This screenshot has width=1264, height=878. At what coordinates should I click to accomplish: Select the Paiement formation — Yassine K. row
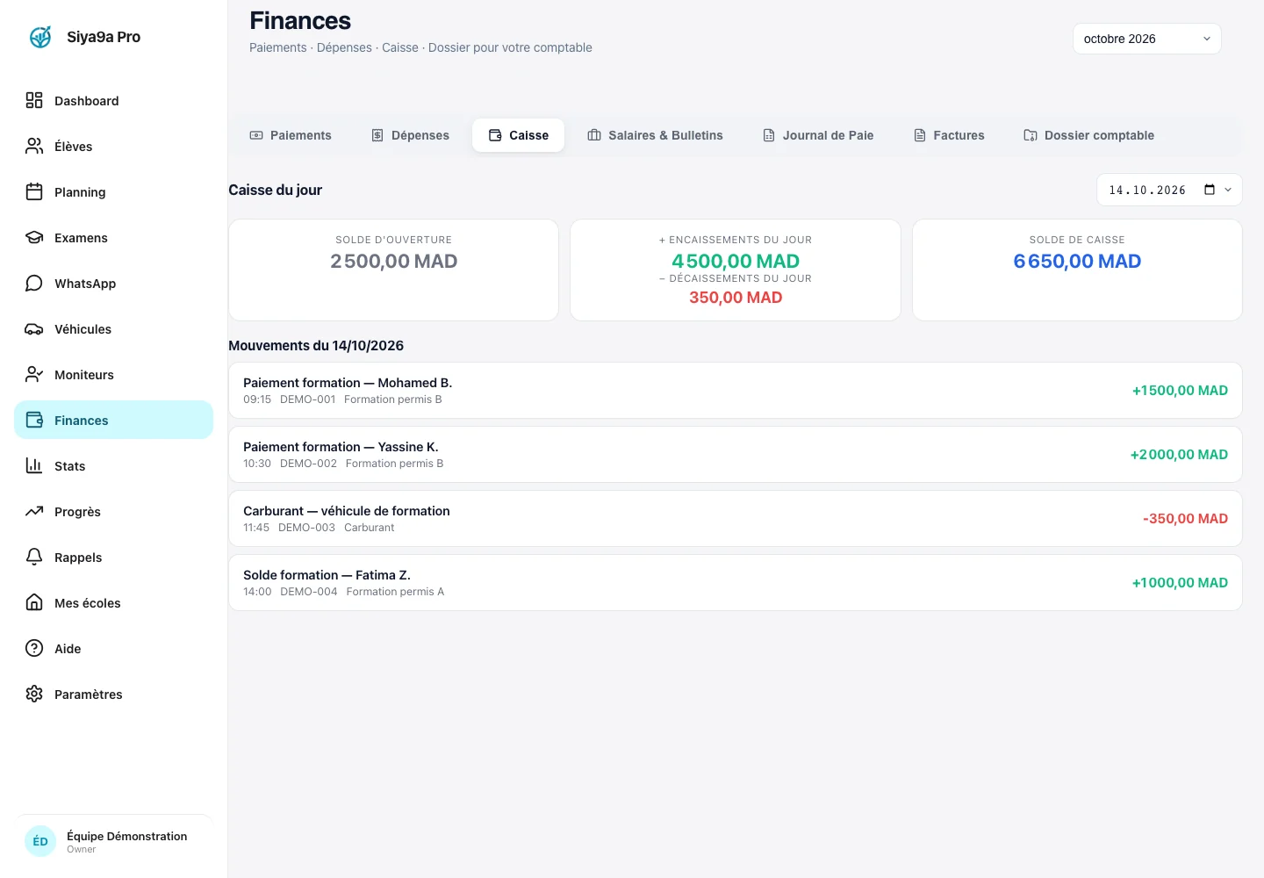point(736,454)
